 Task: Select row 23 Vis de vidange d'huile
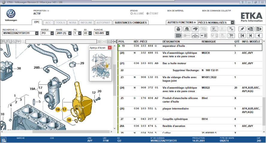[x=190, y=80]
